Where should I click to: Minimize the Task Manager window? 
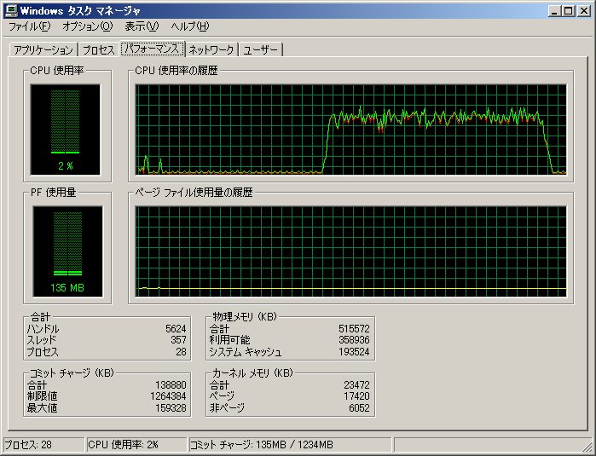[x=554, y=11]
